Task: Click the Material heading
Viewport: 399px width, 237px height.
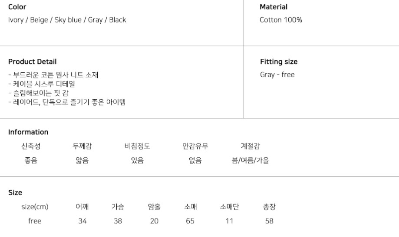Action: (x=274, y=7)
